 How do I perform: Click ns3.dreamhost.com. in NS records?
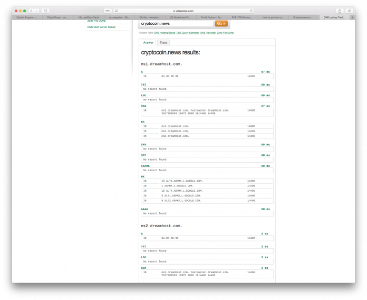pyautogui.click(x=175, y=131)
